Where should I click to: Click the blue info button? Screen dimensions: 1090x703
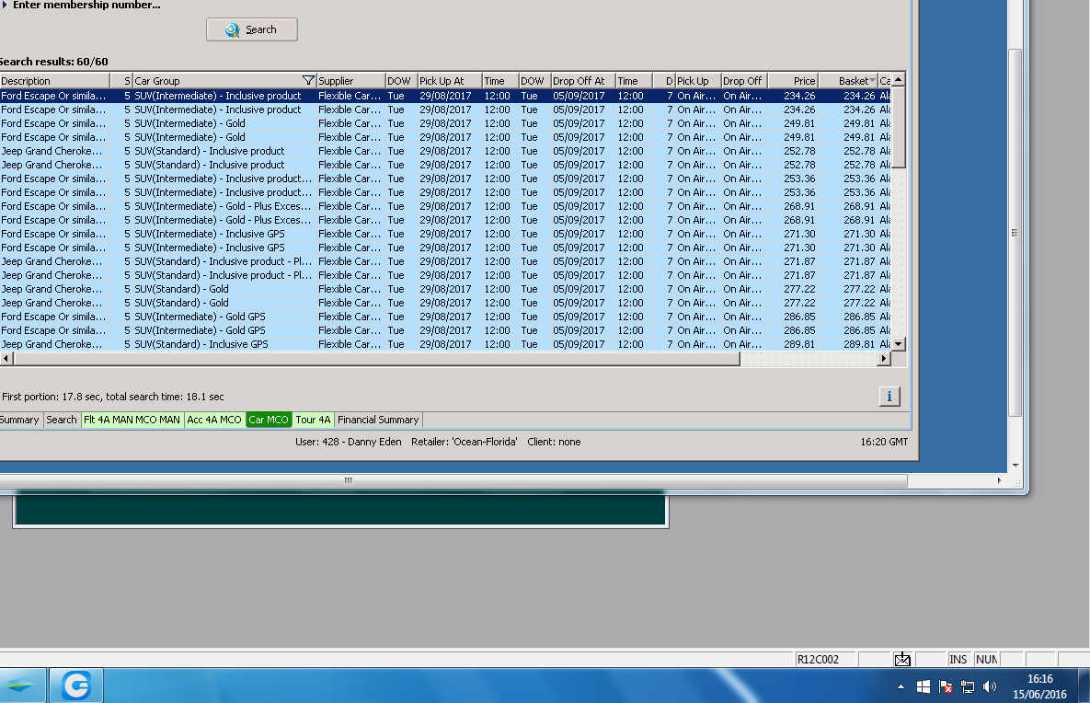click(x=889, y=397)
